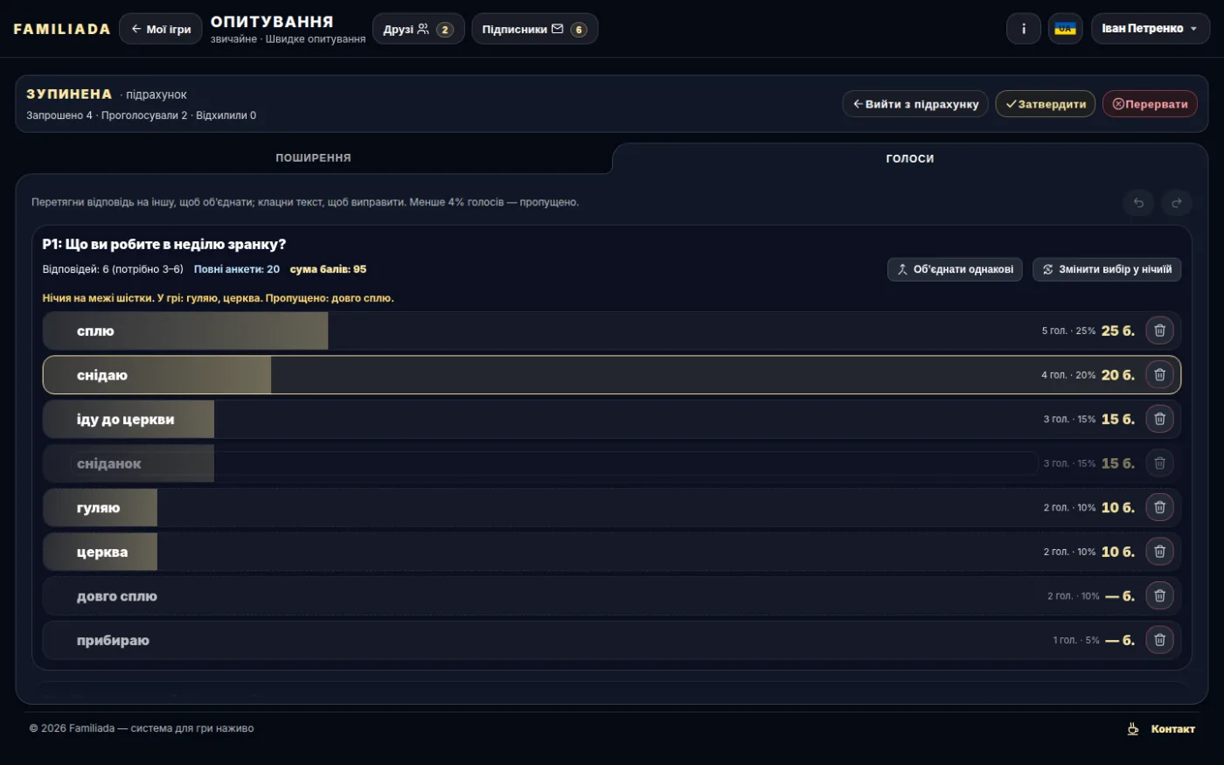Edit the answer text "церква"
This screenshot has width=1224, height=765.
(x=102, y=552)
